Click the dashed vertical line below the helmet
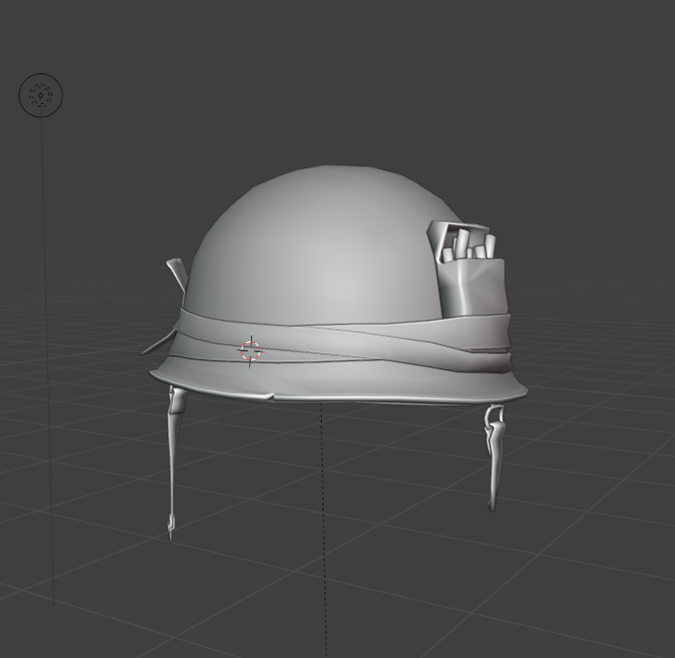This screenshot has height=658, width=675. tap(324, 520)
